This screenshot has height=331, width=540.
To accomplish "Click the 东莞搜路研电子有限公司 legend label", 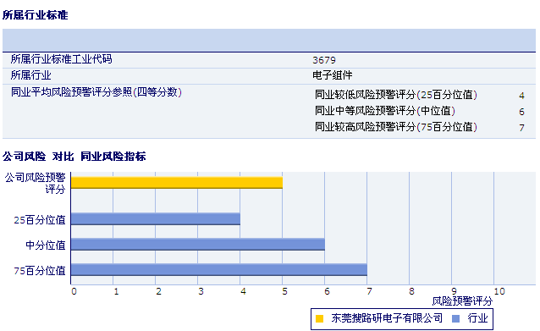I will 387,318.
